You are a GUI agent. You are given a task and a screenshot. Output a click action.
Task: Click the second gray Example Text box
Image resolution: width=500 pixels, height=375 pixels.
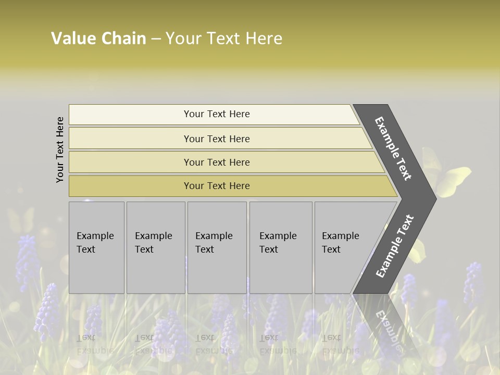click(156, 247)
